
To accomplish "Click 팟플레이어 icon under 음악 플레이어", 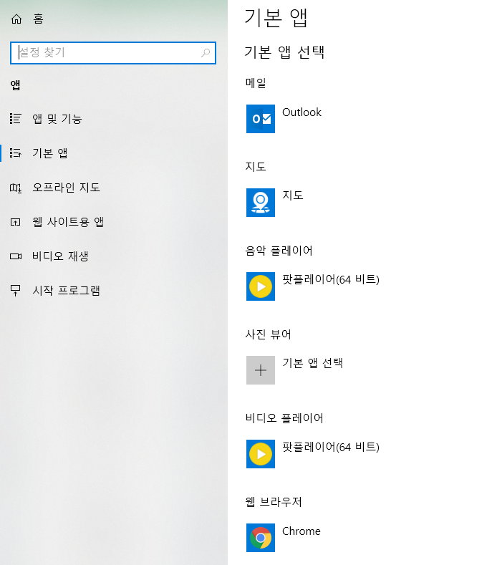I will (x=261, y=286).
